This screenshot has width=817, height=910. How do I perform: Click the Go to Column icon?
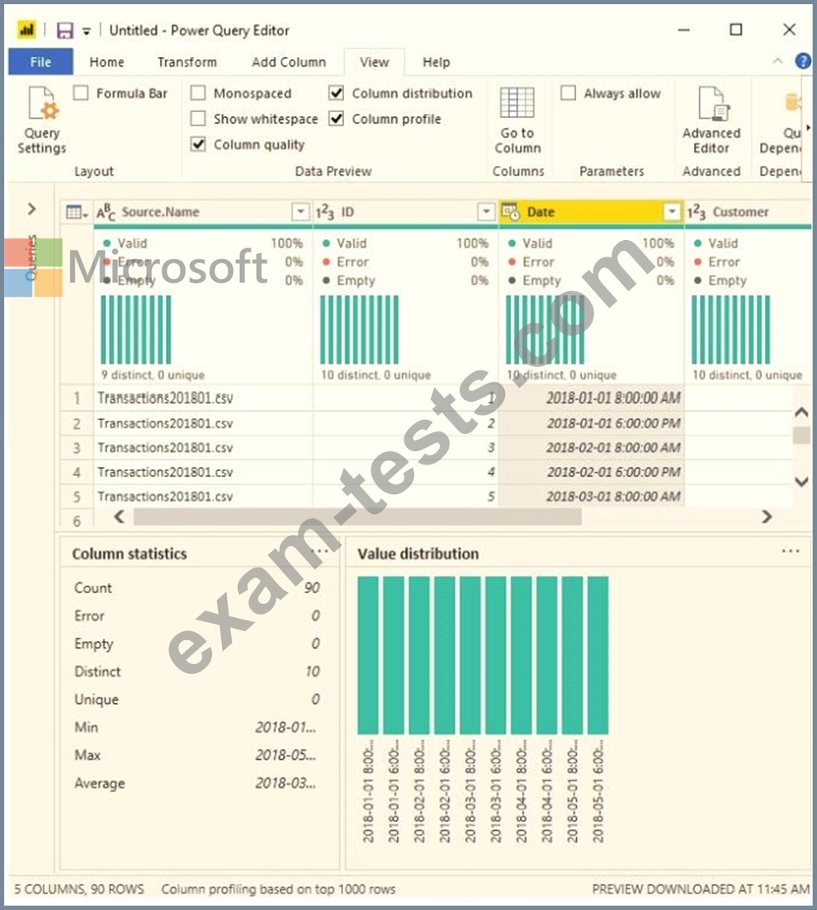(x=517, y=105)
